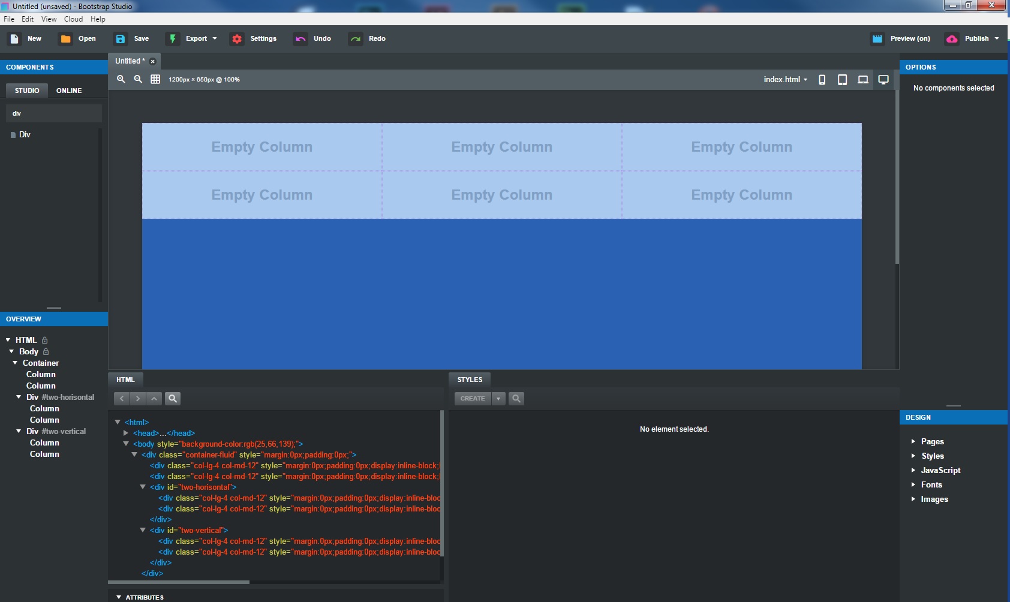Select the laptop viewport icon
1010x602 pixels.
pos(863,80)
